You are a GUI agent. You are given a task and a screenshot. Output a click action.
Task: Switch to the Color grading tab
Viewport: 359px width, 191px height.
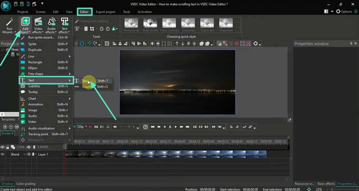tap(26, 184)
